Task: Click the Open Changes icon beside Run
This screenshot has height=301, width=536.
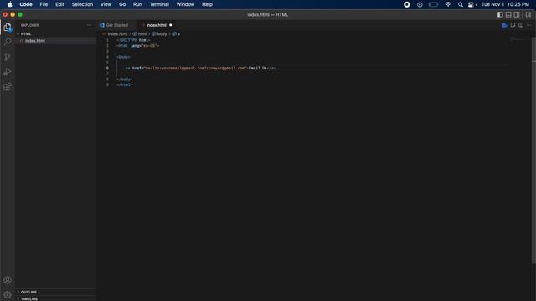Action: pyautogui.click(x=513, y=25)
